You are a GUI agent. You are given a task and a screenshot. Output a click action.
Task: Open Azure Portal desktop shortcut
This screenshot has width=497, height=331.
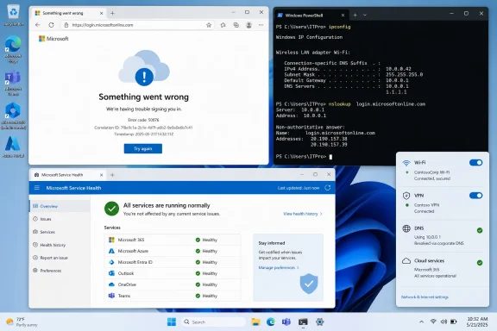(13, 147)
